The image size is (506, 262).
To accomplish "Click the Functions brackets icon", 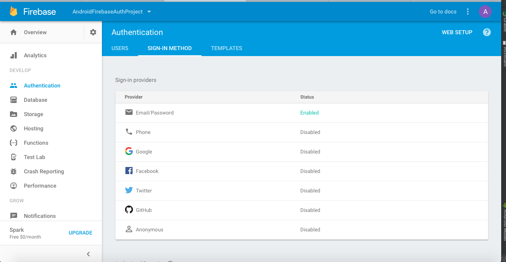I will [x=14, y=143].
